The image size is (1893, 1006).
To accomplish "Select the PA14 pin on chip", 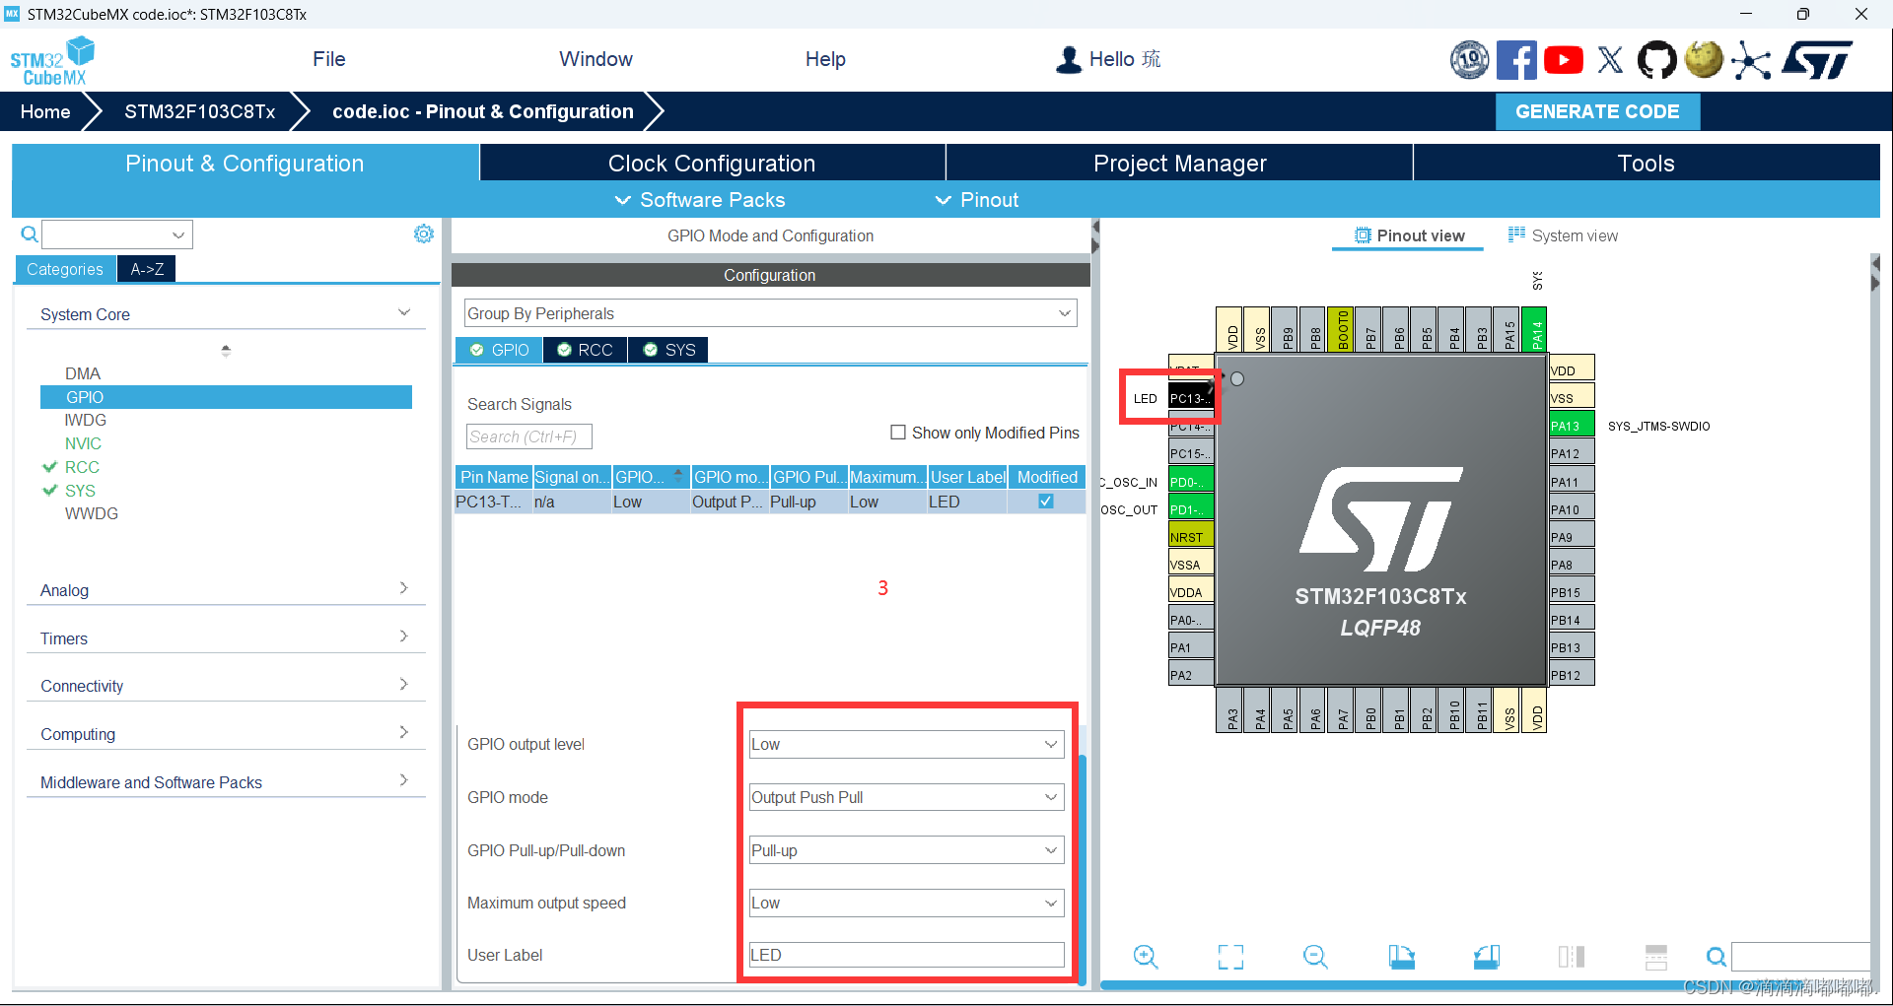I will [x=1534, y=329].
